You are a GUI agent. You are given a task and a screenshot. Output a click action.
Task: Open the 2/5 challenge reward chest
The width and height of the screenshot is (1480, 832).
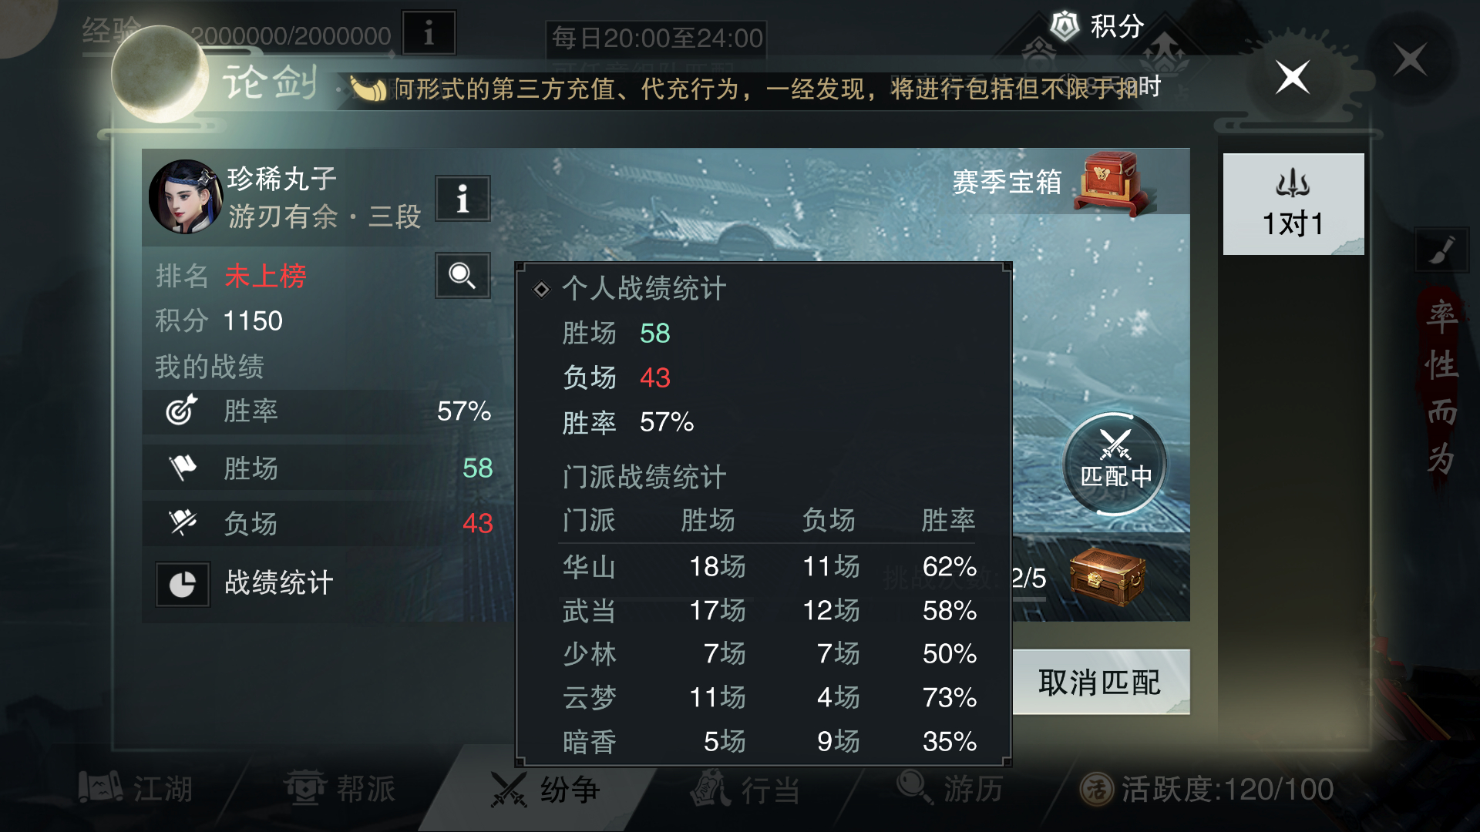pyautogui.click(x=1108, y=576)
